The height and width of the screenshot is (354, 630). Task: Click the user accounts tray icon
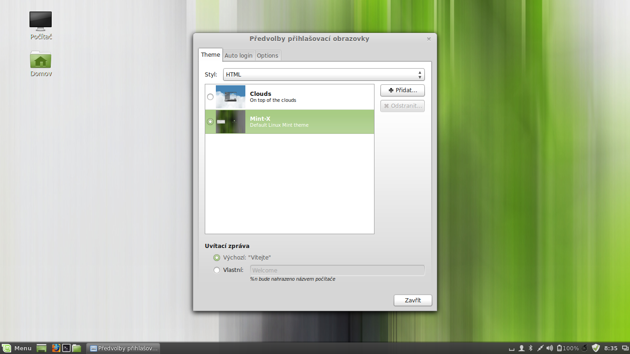click(521, 348)
